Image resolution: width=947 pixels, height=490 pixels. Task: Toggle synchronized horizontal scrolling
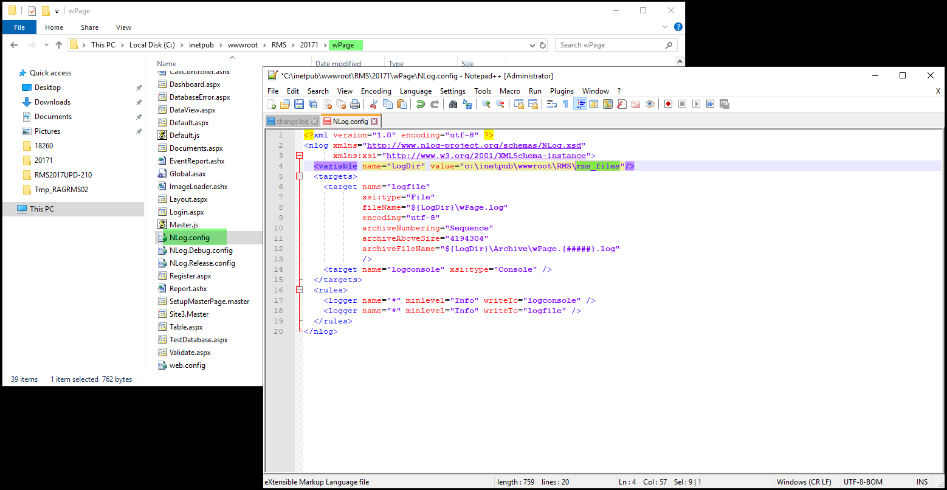[532, 104]
